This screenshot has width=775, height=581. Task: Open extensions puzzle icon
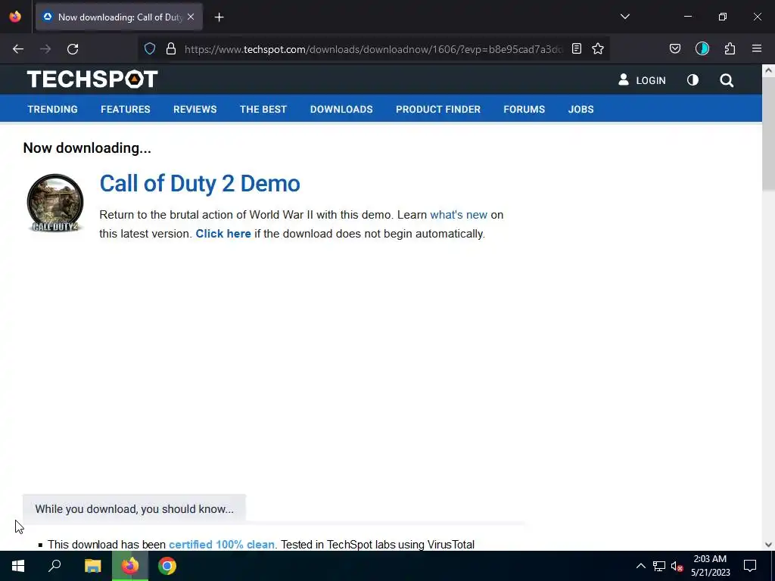pyautogui.click(x=730, y=49)
